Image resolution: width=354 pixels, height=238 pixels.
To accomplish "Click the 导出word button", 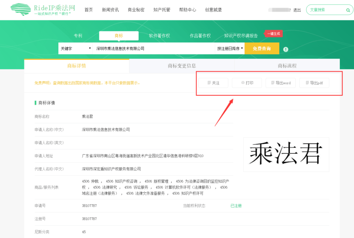I will pyautogui.click(x=280, y=83).
